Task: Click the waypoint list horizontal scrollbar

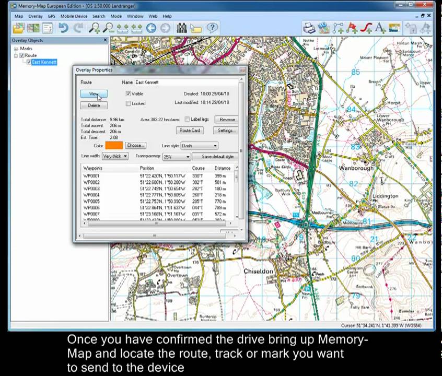Action: point(157,223)
